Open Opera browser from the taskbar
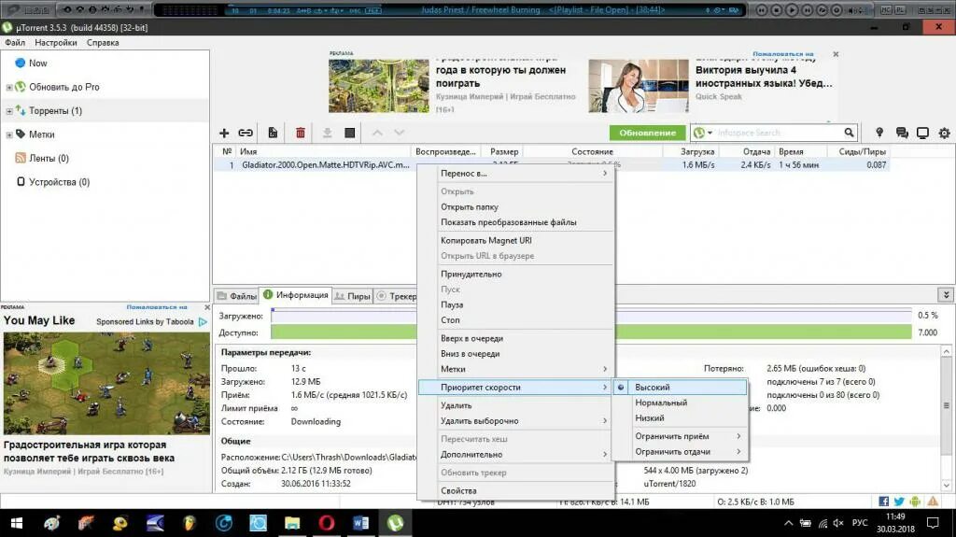The height and width of the screenshot is (537, 956). click(x=326, y=523)
